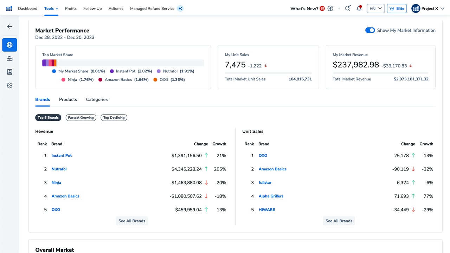Open the What's New link
This screenshot has height=253, width=450.
click(304, 8)
